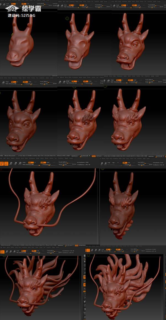Click ActivePoints readout in whiskers panel
The height and width of the screenshot is (320, 166).
(x=83, y=162)
